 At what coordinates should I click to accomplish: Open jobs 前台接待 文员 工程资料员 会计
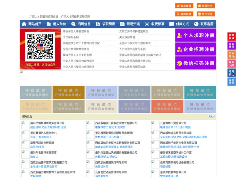click(48, 127)
